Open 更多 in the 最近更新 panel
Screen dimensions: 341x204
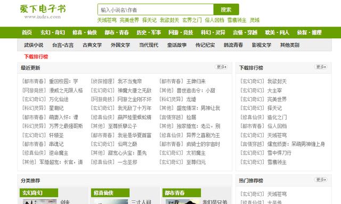point(222,67)
